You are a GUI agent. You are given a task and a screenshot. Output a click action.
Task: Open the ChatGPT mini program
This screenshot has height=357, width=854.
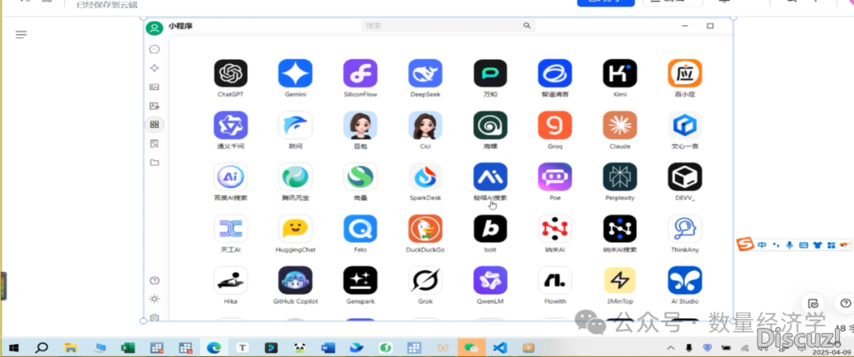230,73
